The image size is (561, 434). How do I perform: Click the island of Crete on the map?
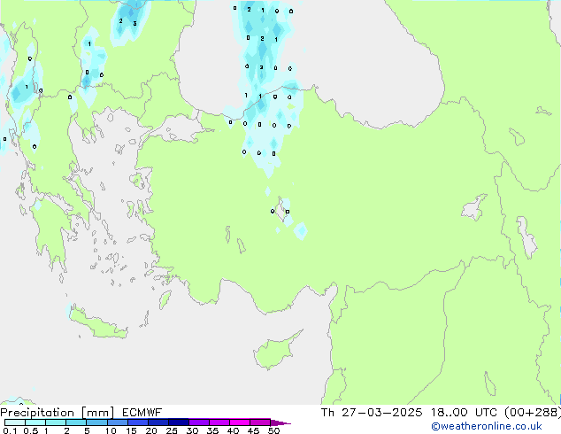[x=97, y=322]
